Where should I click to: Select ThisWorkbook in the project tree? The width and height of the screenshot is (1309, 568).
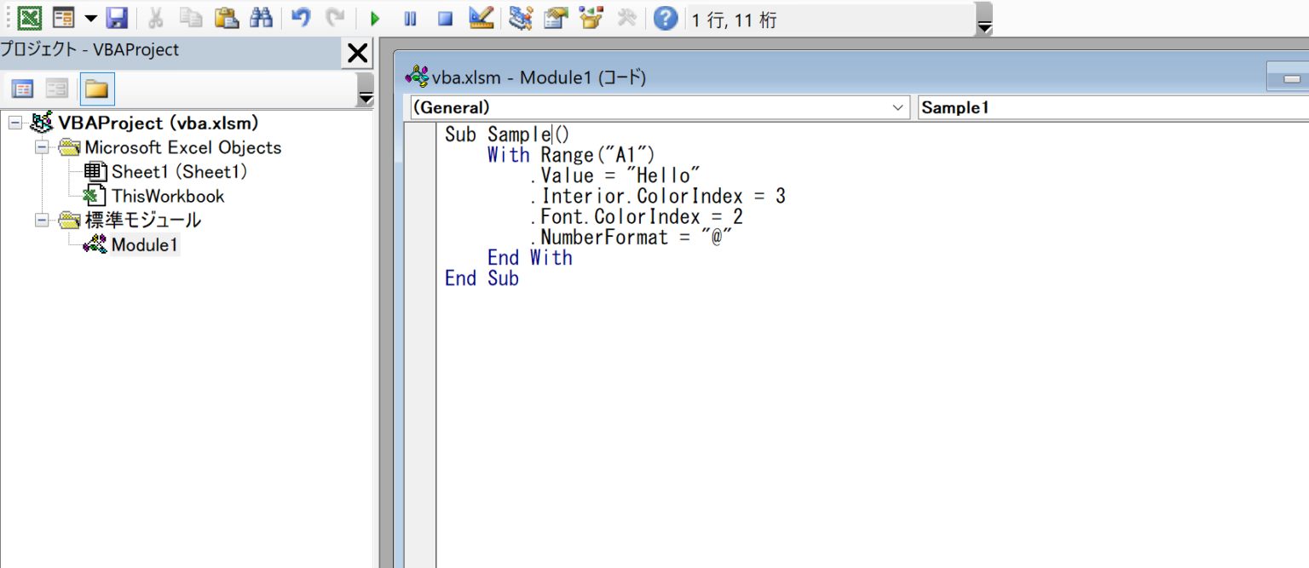[x=168, y=196]
